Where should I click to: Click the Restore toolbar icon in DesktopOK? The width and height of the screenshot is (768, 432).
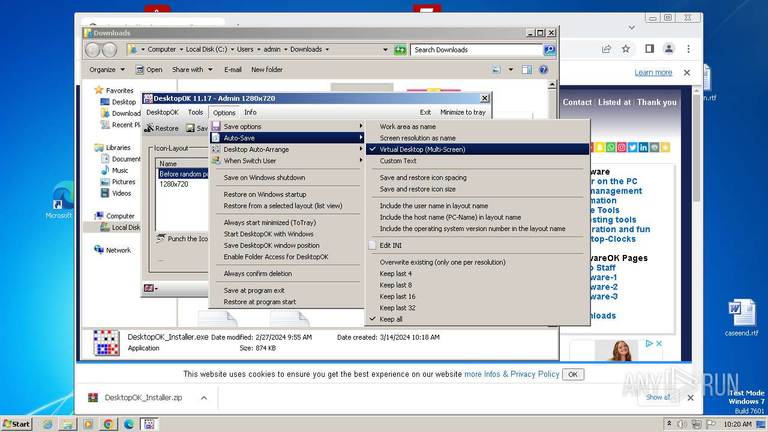[x=149, y=128]
